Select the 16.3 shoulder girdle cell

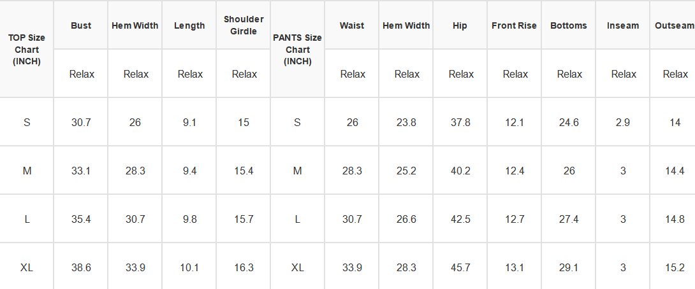[x=244, y=267]
